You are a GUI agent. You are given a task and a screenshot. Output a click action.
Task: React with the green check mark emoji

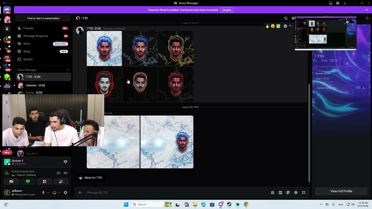[x=278, y=26]
